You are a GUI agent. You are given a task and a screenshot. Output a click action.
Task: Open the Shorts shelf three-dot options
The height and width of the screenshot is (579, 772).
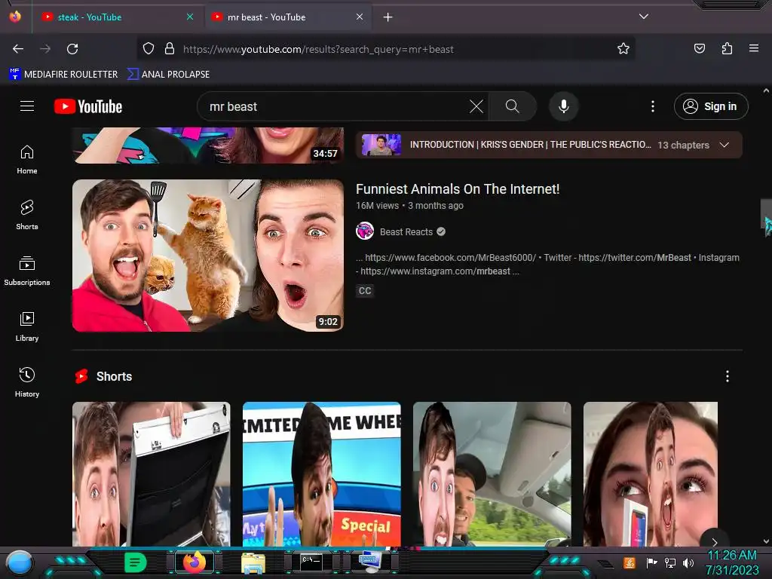tap(728, 377)
